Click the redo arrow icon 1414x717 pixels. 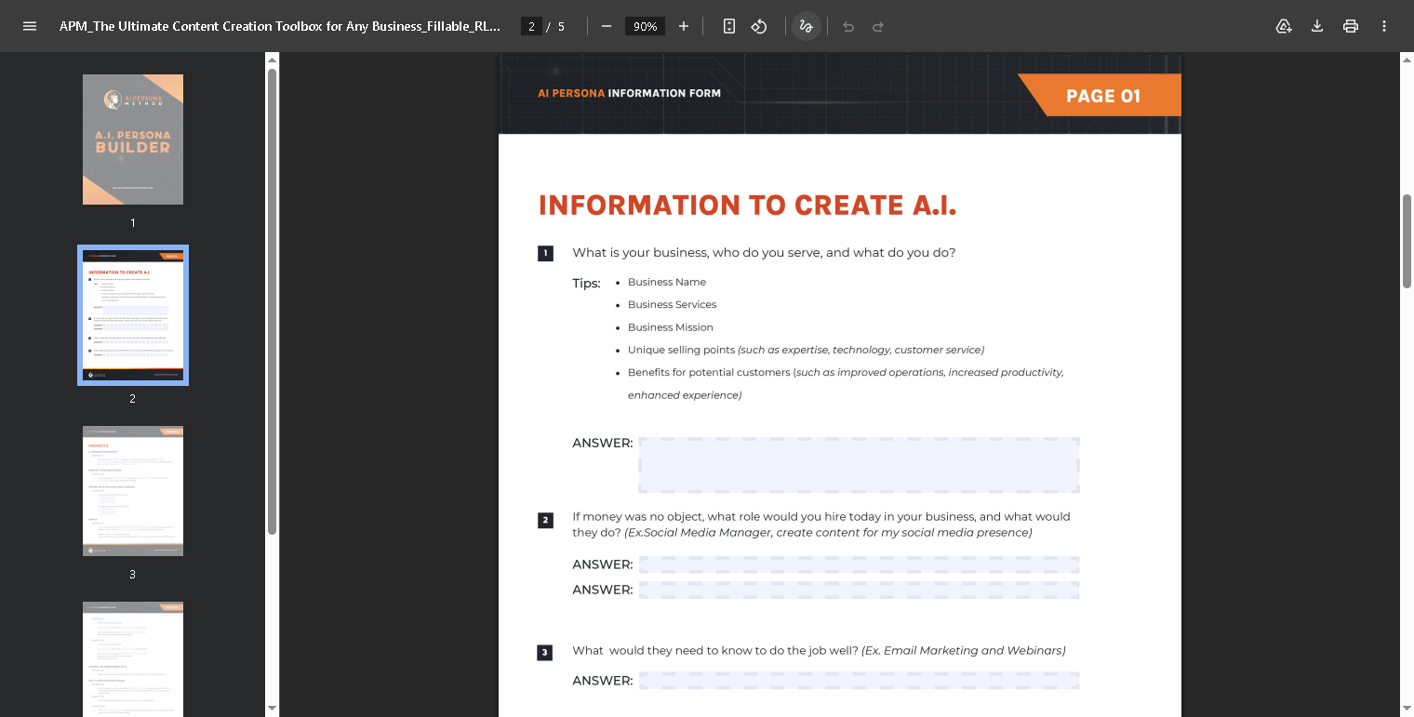pos(878,26)
